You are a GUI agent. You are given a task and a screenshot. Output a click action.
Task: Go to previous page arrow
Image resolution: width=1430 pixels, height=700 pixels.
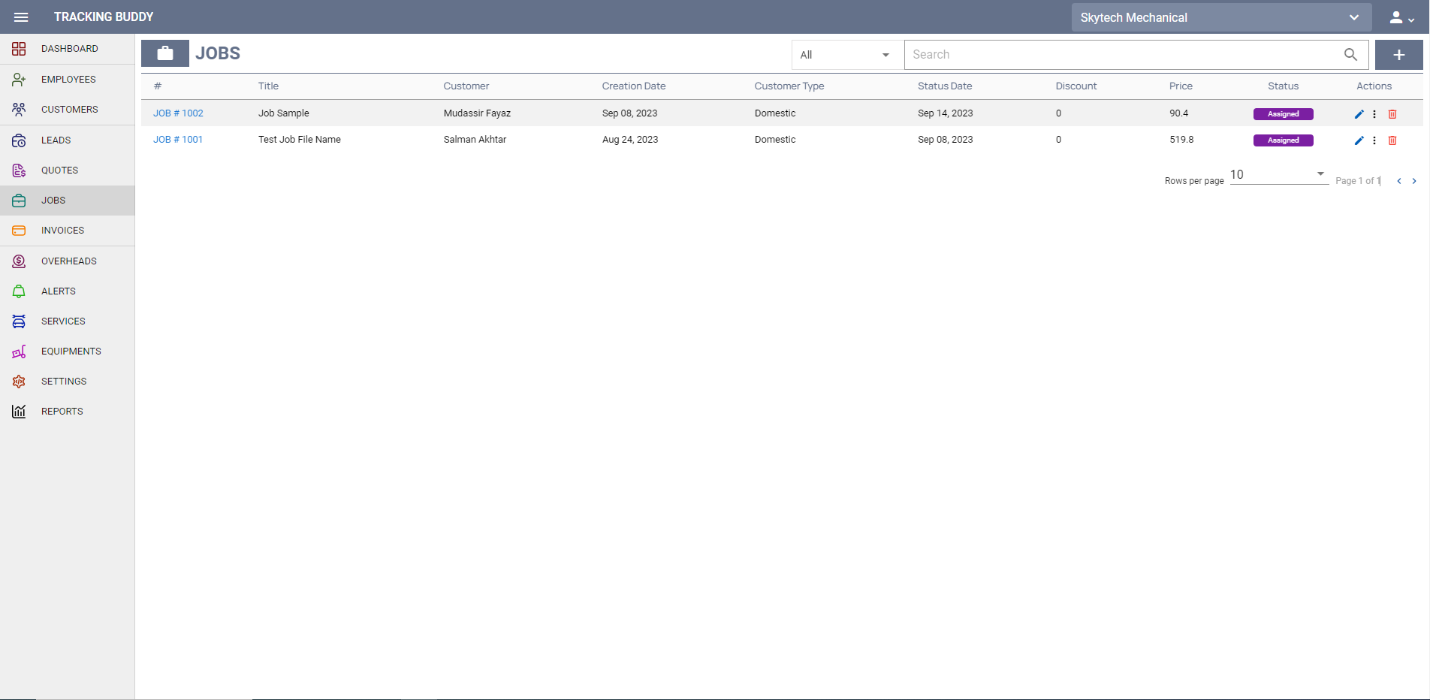1398,181
